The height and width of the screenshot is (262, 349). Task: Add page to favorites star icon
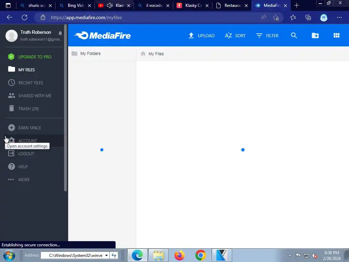click(x=276, y=17)
